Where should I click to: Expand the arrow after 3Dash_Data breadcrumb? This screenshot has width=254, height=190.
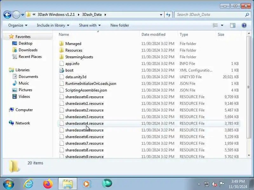[105, 15]
